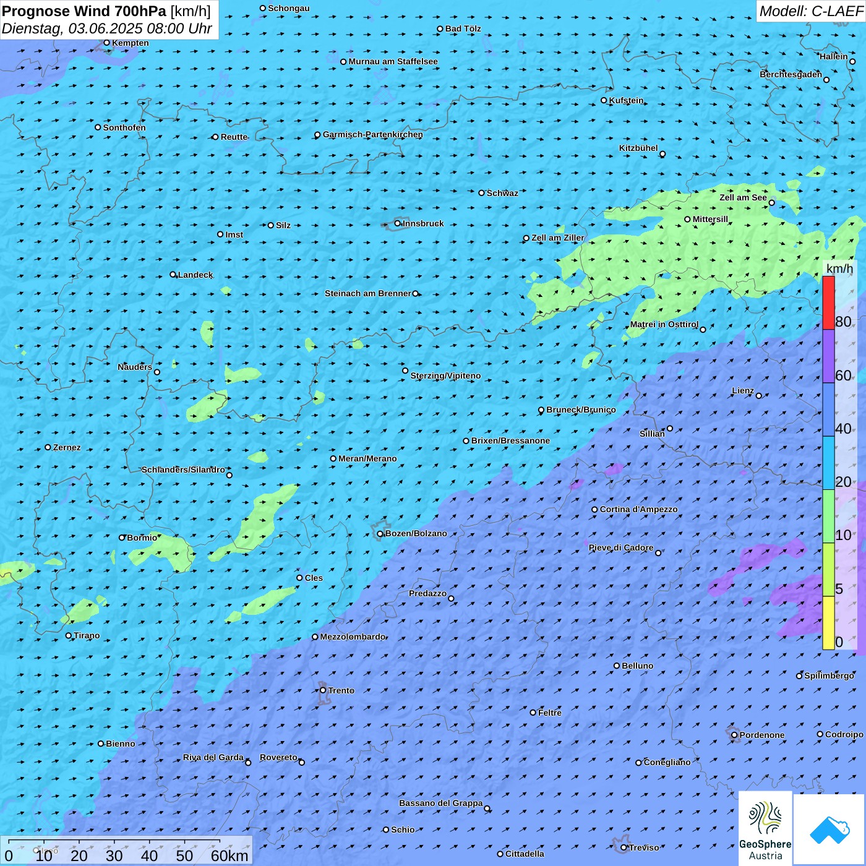The image size is (866, 866).
Task: Click the 'km/h' legend heading
Action: pyautogui.click(x=839, y=268)
